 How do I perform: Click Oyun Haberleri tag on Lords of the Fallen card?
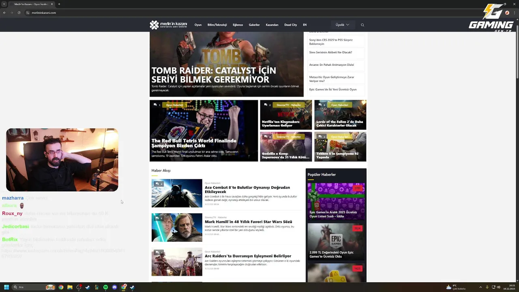pos(339,105)
